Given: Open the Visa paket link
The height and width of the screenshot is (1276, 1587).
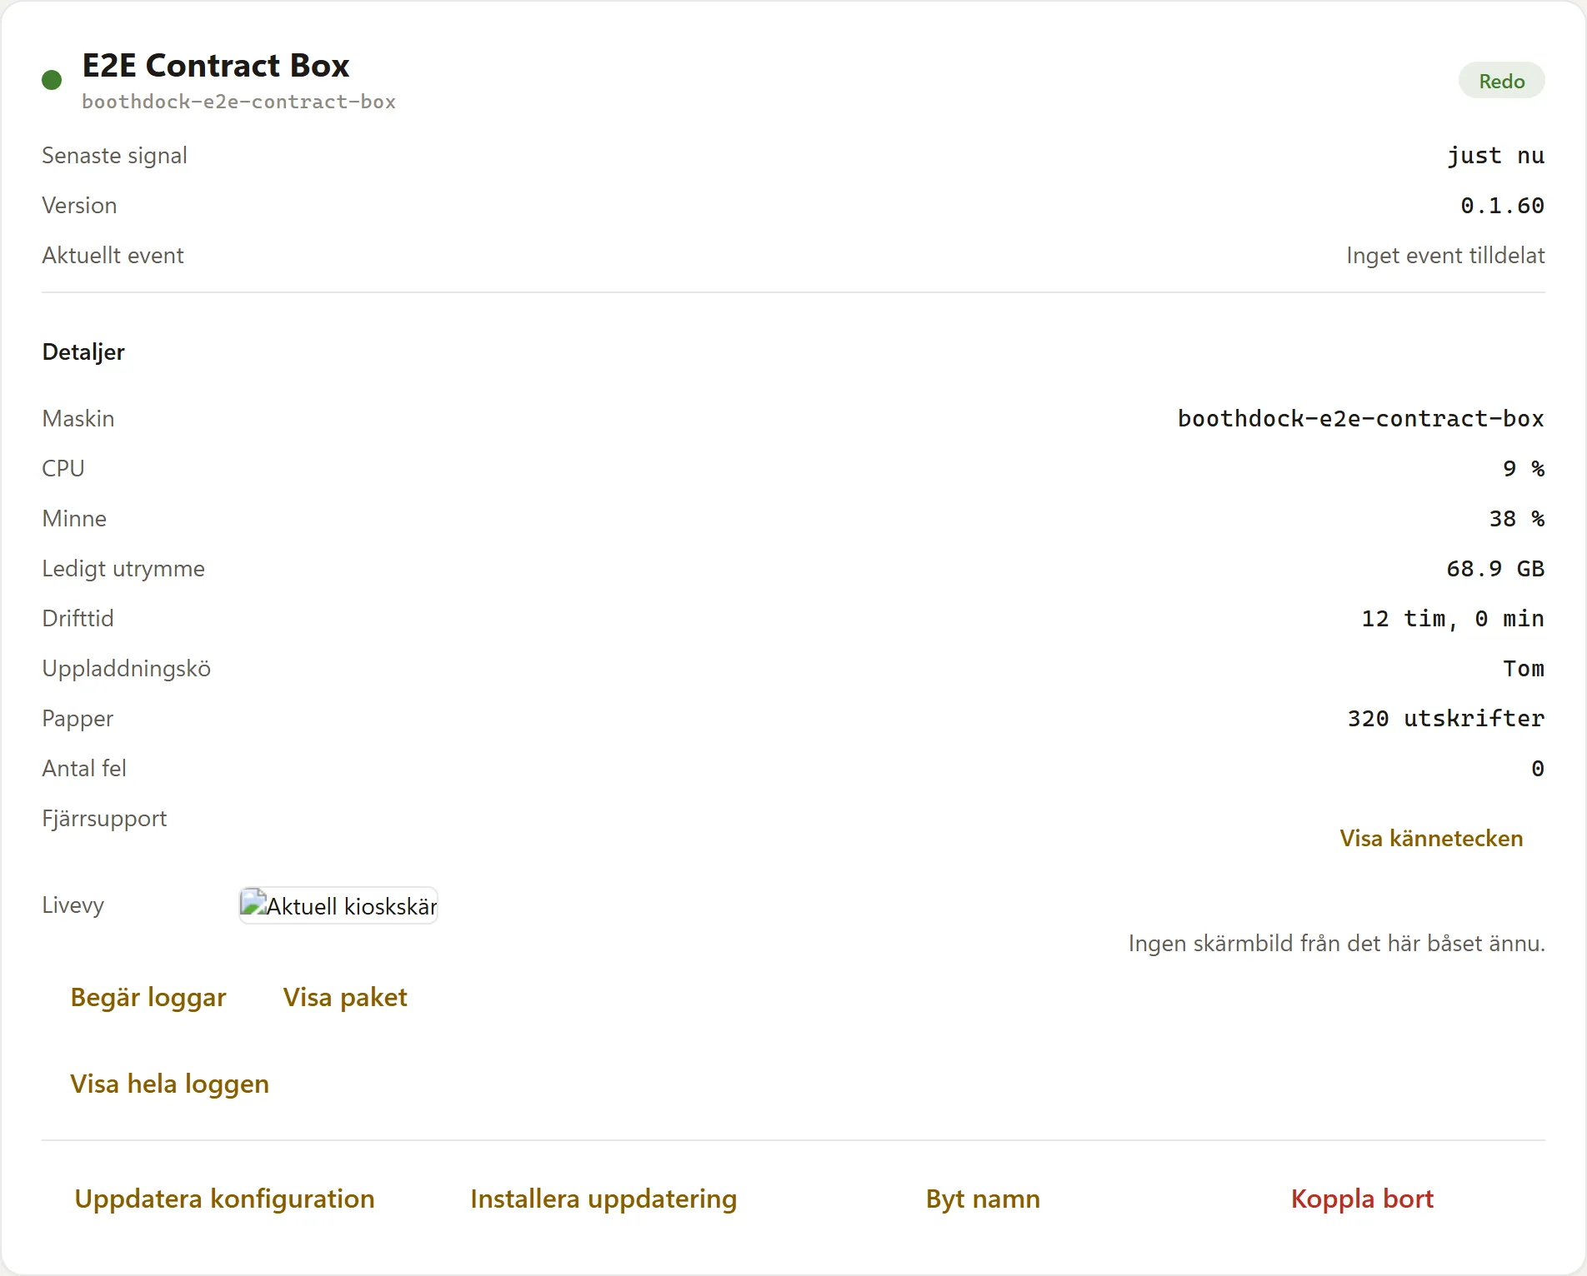Looking at the screenshot, I should tap(345, 997).
